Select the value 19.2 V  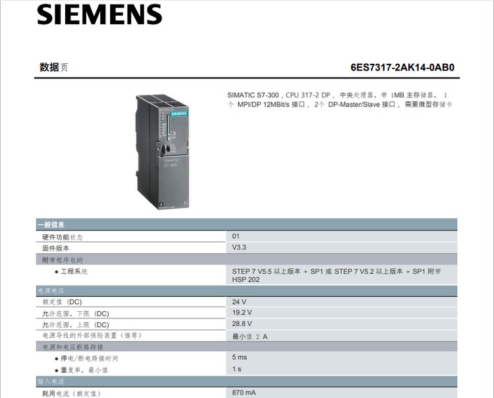[x=242, y=312]
